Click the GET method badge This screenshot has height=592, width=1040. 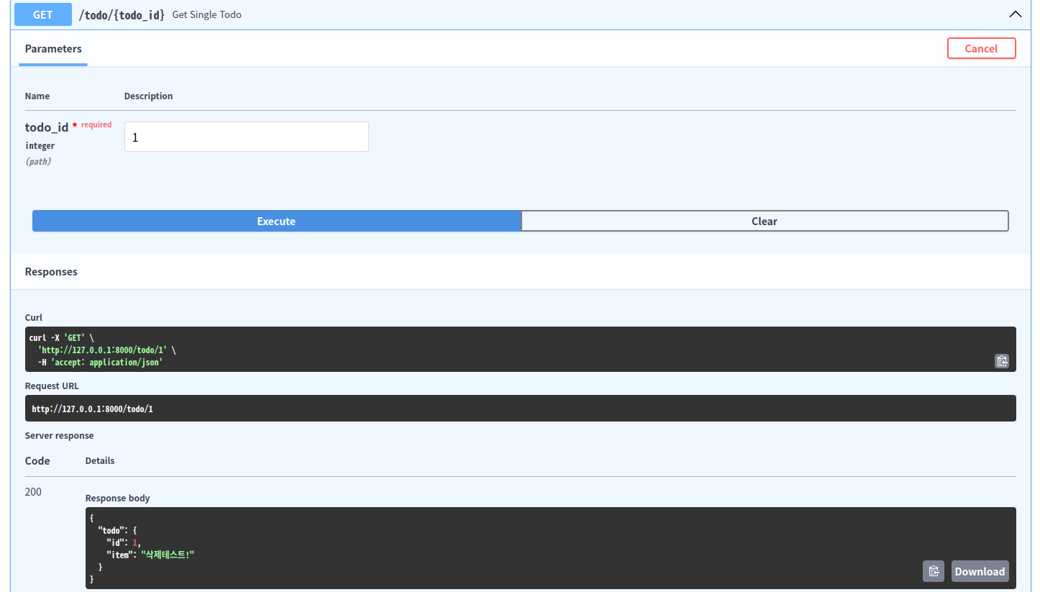click(x=43, y=14)
